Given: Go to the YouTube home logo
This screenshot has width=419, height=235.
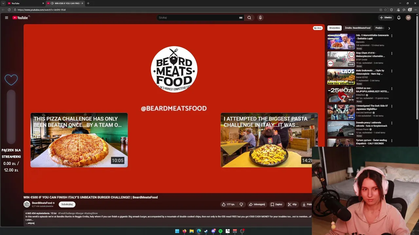Looking at the screenshot, I should (20, 18).
